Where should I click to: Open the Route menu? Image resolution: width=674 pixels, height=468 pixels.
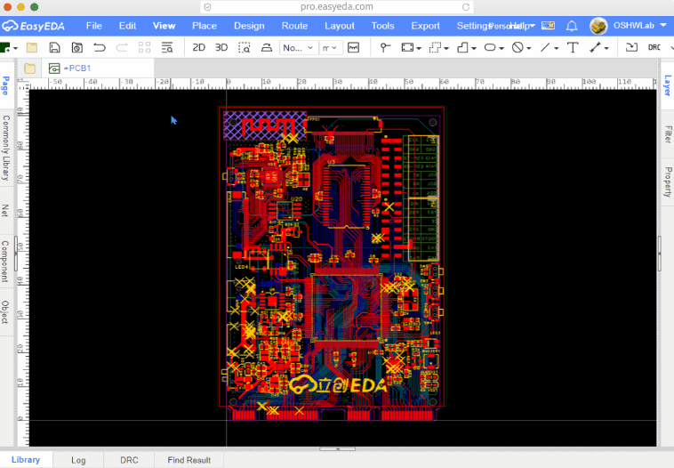[294, 26]
